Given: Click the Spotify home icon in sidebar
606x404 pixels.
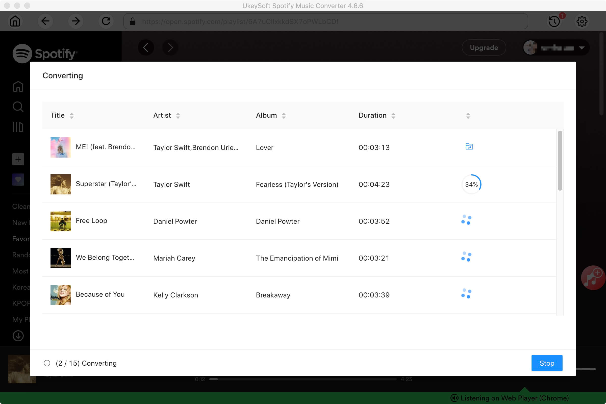Looking at the screenshot, I should click(x=18, y=86).
